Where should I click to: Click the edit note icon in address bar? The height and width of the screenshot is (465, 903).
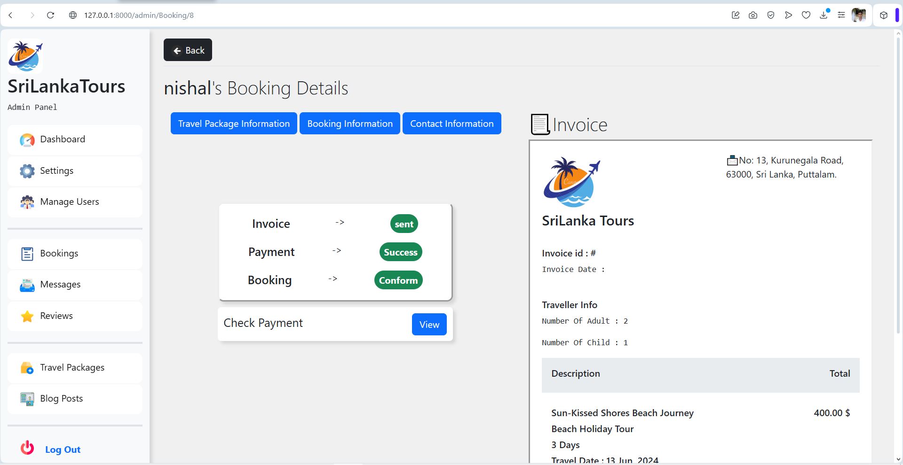pyautogui.click(x=736, y=15)
